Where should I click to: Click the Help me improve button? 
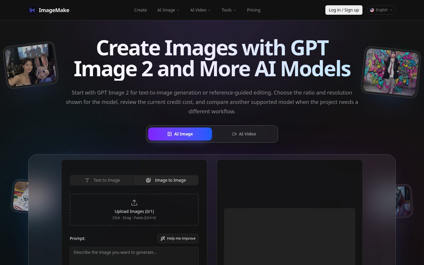click(x=178, y=238)
